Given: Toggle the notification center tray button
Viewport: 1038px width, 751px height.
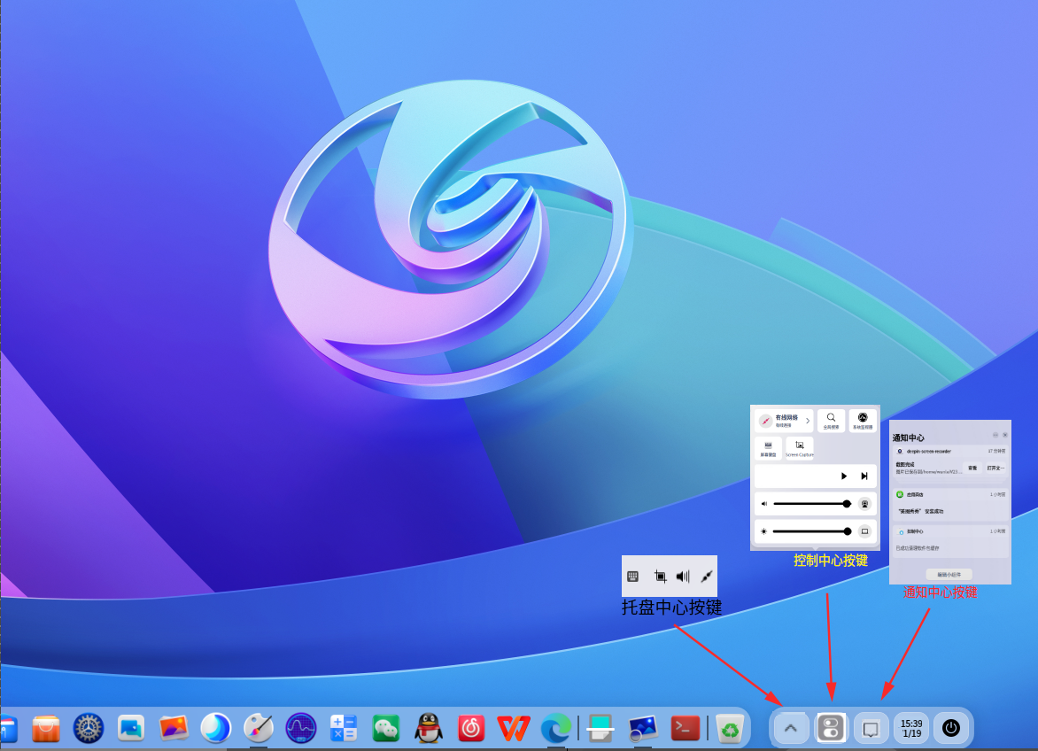Looking at the screenshot, I should click(871, 728).
